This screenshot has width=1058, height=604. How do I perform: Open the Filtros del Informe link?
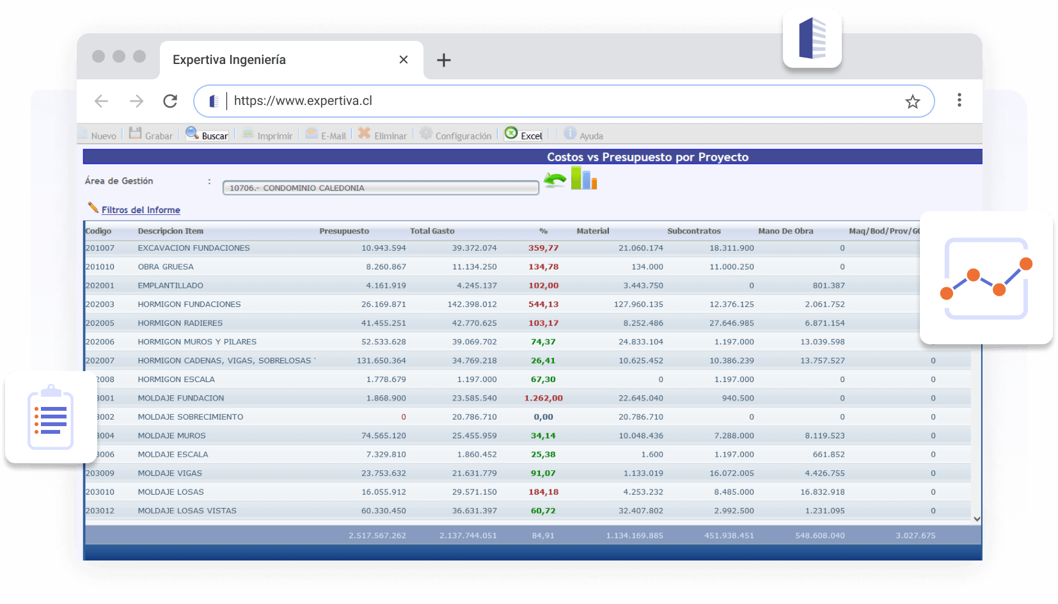[141, 210]
